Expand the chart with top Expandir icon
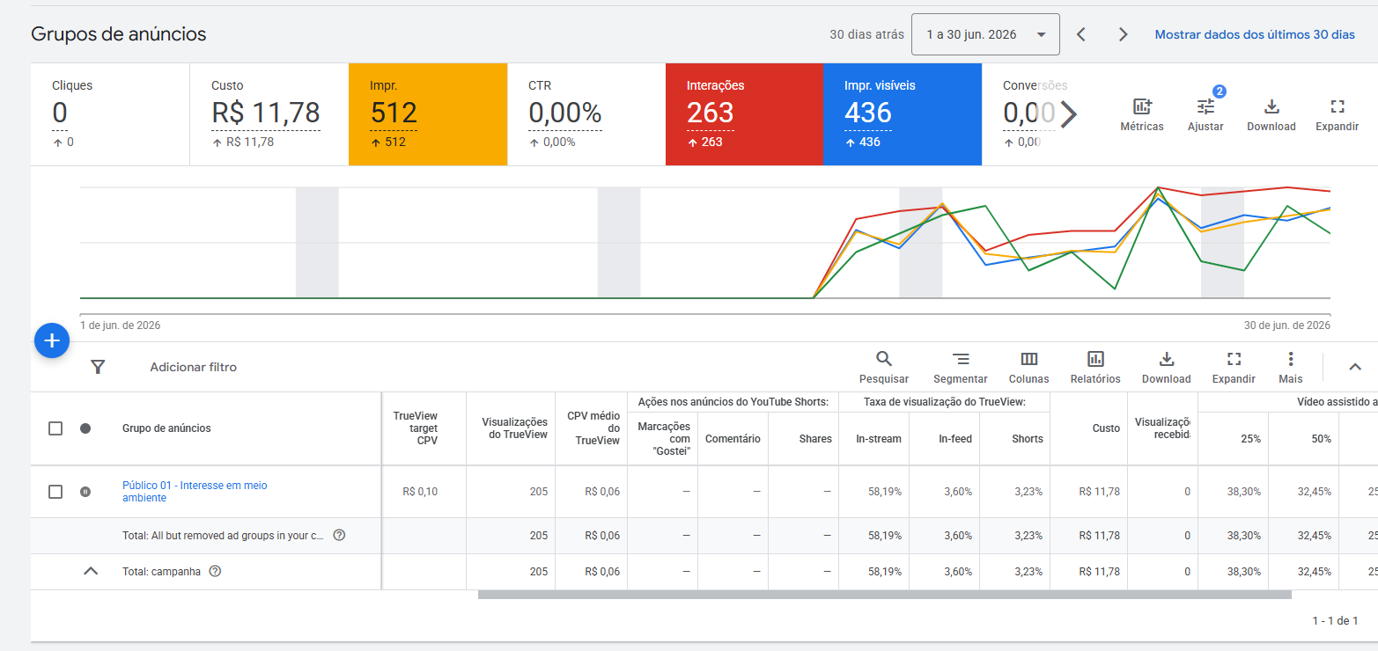 pyautogui.click(x=1337, y=106)
